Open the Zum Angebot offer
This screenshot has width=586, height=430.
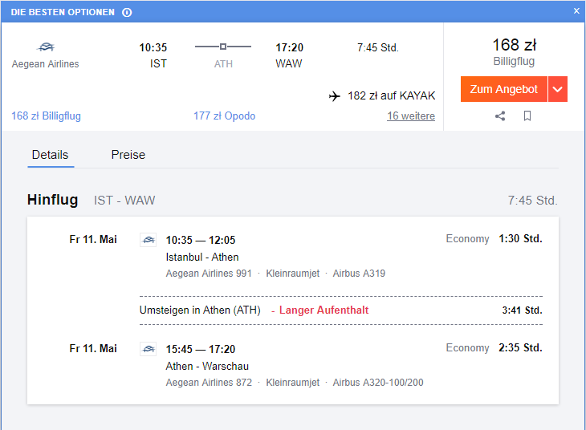pos(504,89)
